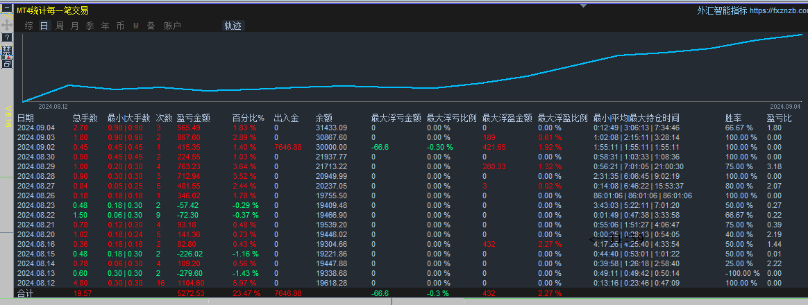Switch to the 年 yearly tab

[105, 26]
